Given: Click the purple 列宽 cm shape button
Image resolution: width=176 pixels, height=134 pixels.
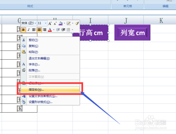Looking at the screenshot, I should [132, 33].
